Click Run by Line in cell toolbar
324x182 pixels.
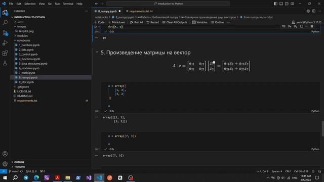(283, 26)
